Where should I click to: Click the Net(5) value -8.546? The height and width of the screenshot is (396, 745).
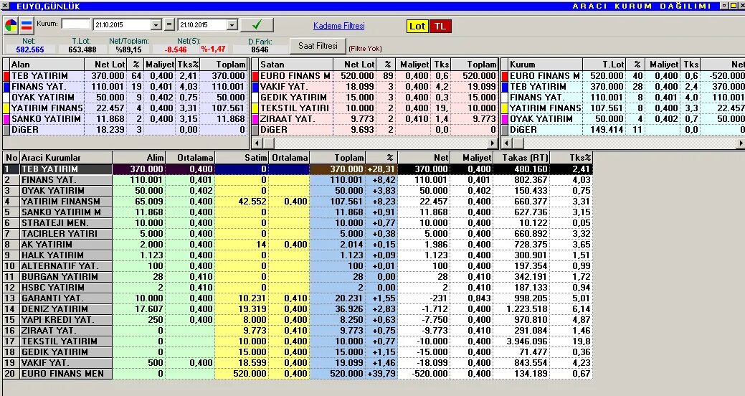tap(176, 49)
